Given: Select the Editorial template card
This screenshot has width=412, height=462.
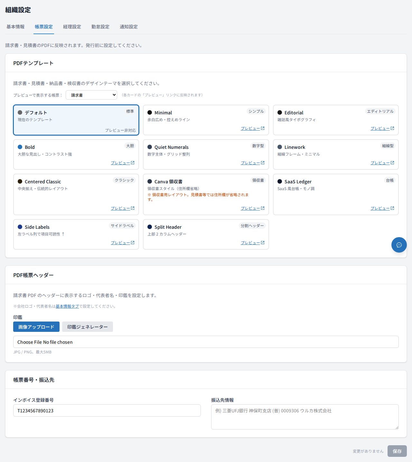Looking at the screenshot, I should click(x=336, y=120).
